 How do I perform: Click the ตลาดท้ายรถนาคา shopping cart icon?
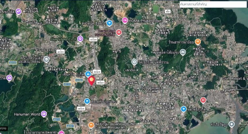pyautogui.click(x=87, y=101)
